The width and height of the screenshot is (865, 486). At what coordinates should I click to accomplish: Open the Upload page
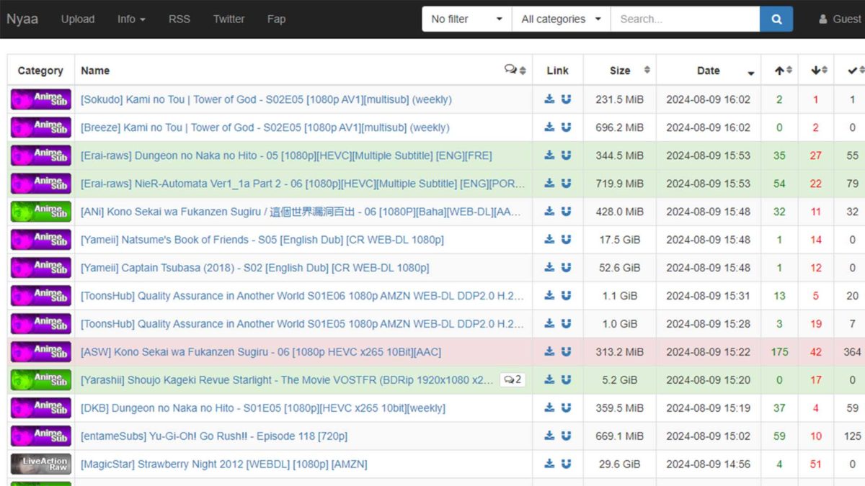(78, 19)
